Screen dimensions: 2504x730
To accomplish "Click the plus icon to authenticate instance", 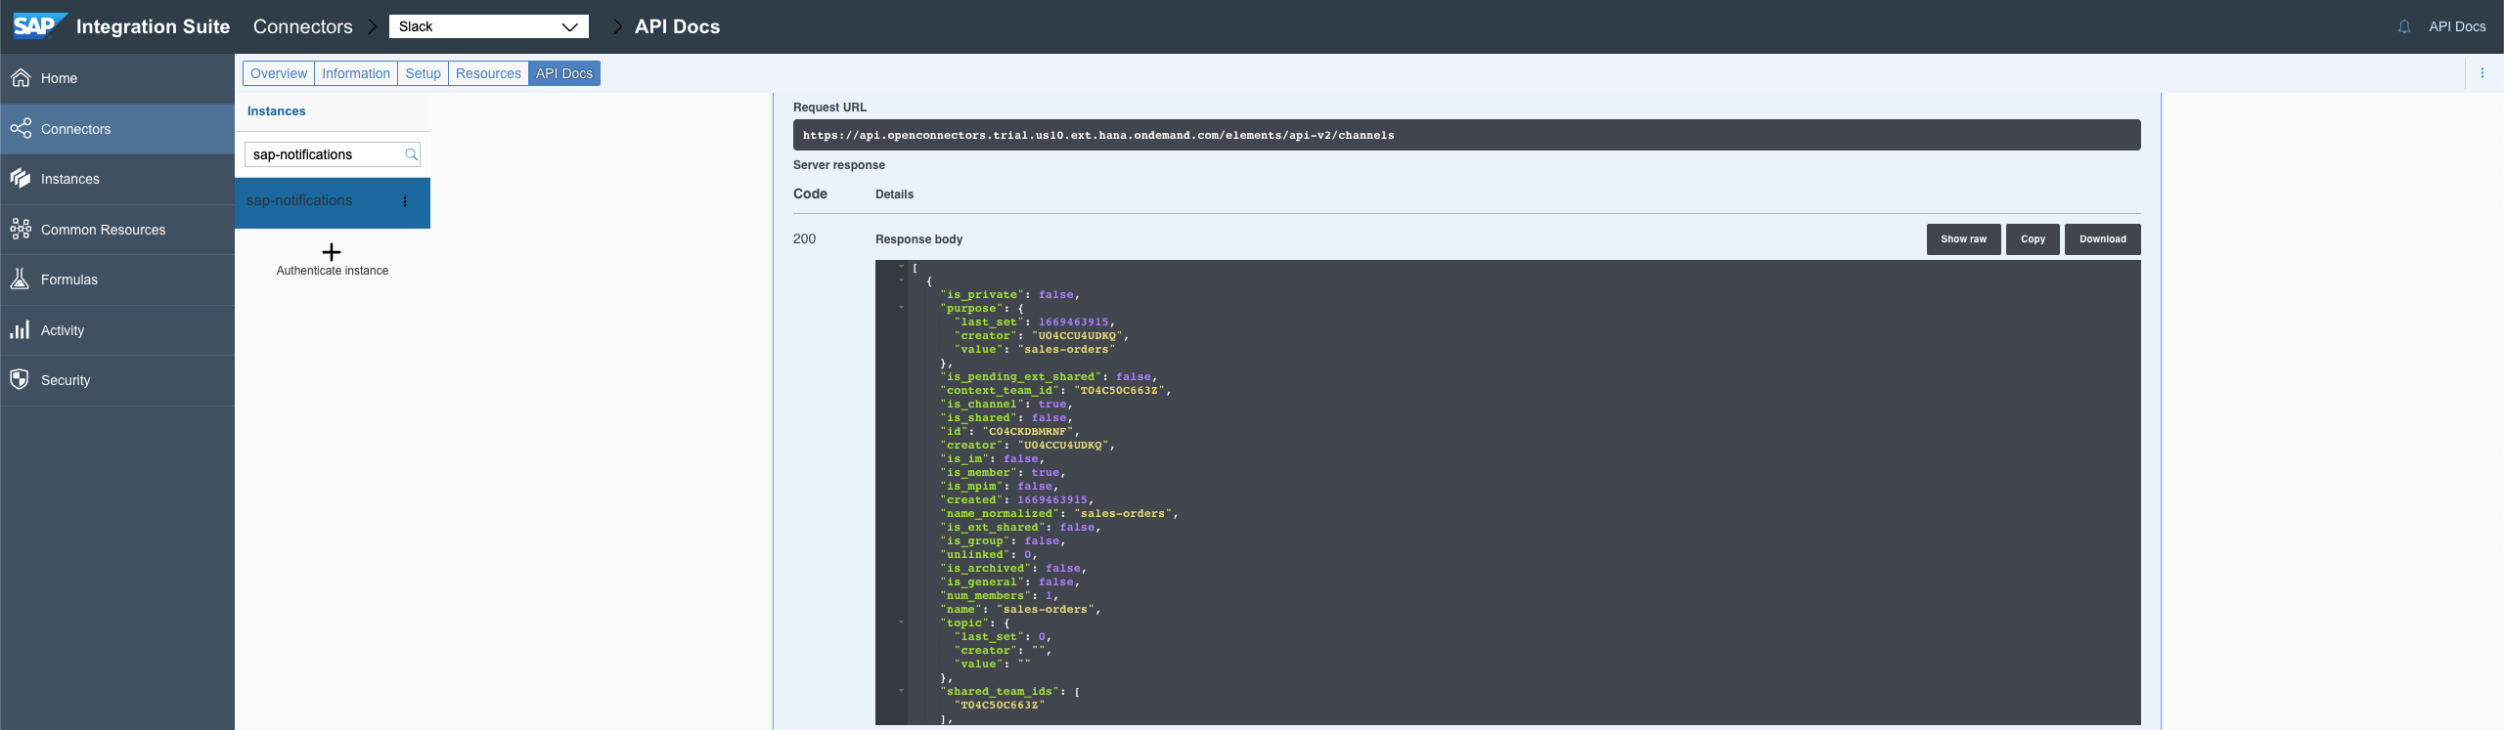I will tap(332, 252).
